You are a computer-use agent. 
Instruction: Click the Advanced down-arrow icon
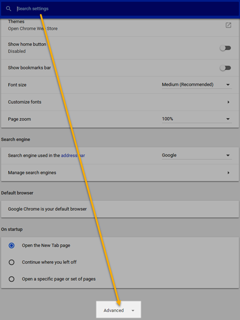pyautogui.click(x=133, y=311)
